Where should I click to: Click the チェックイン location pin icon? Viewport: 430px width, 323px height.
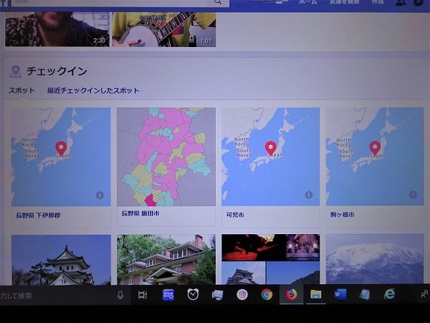[x=15, y=71]
